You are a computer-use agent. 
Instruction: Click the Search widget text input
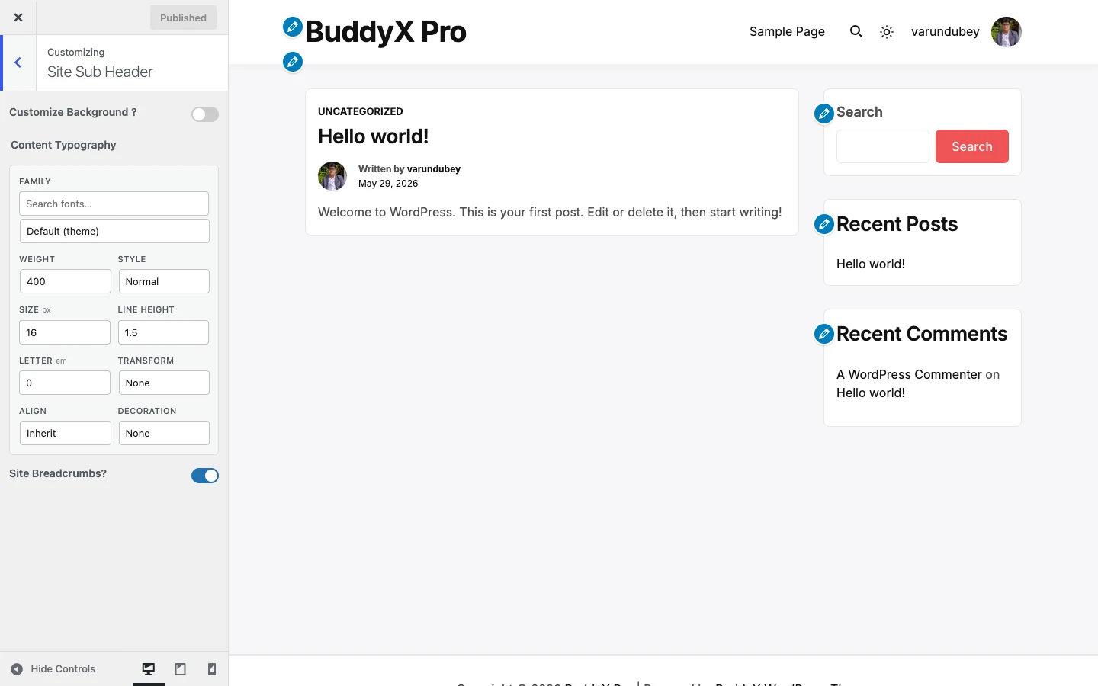883,146
